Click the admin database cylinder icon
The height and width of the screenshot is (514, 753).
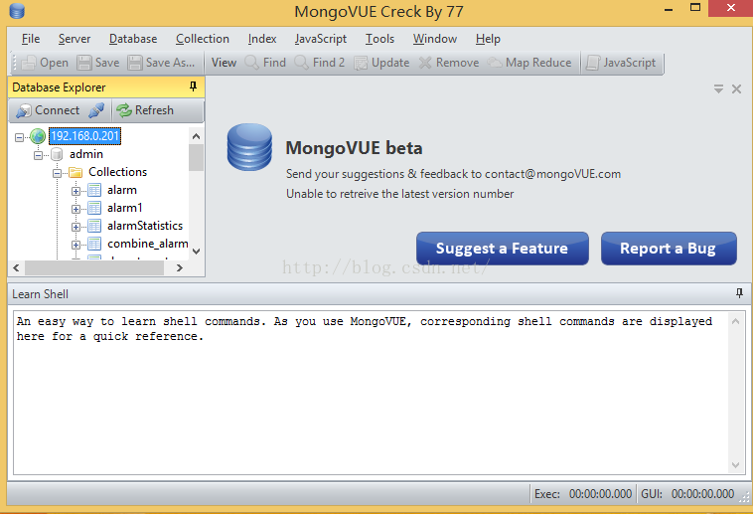[x=57, y=154]
